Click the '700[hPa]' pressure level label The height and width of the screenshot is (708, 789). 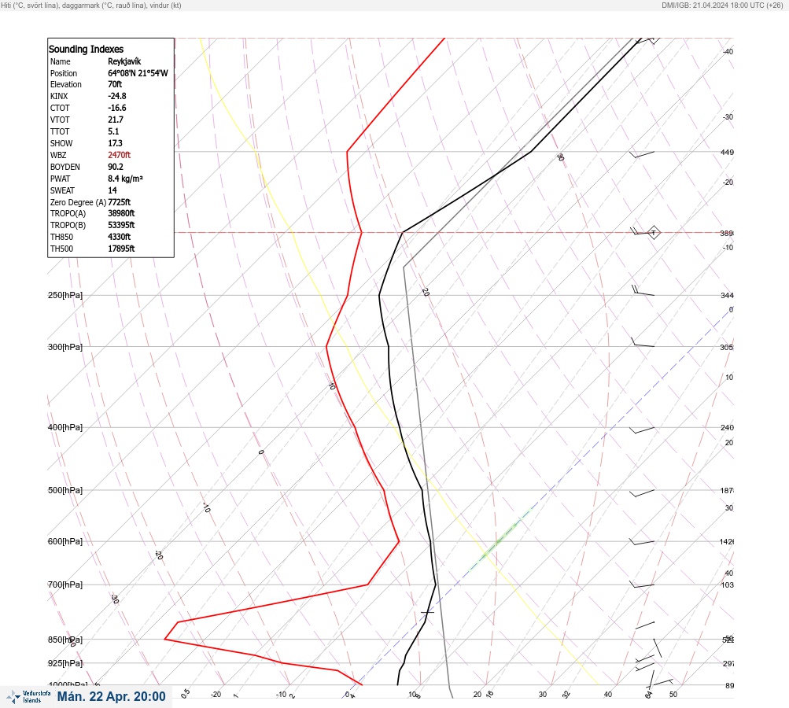(65, 584)
